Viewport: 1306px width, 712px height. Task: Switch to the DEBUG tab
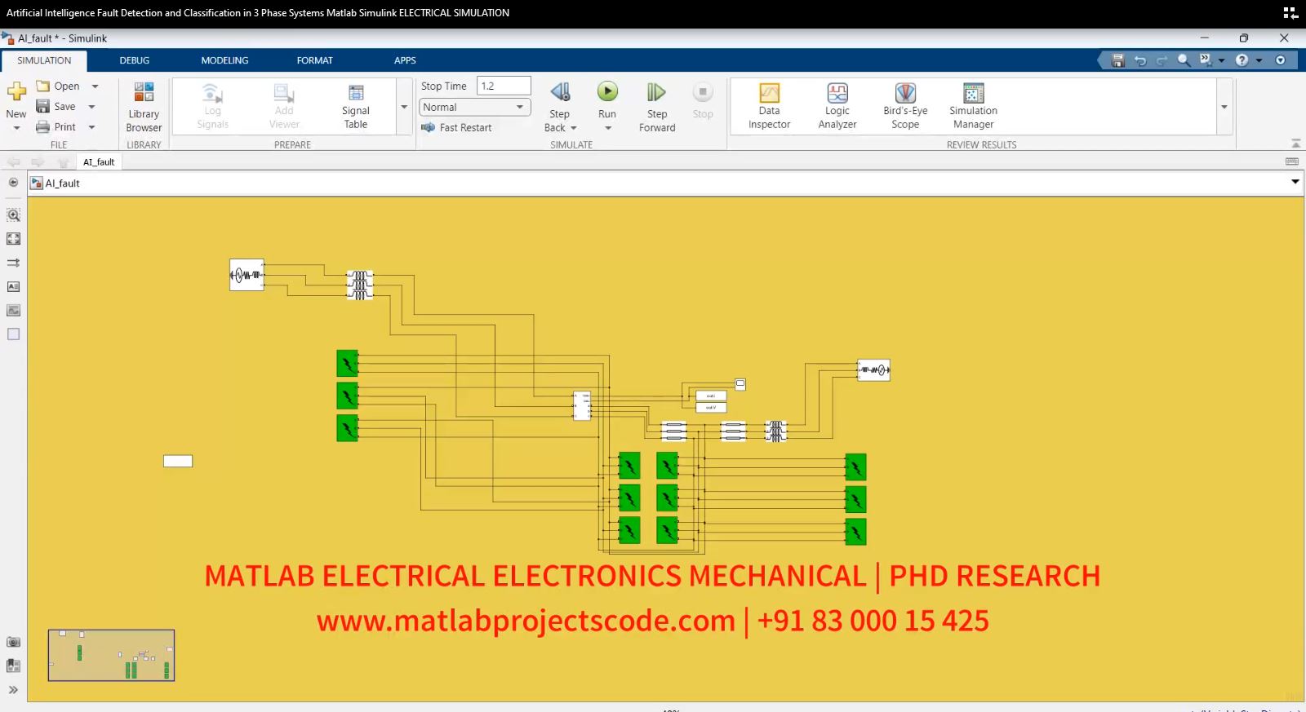click(x=135, y=60)
